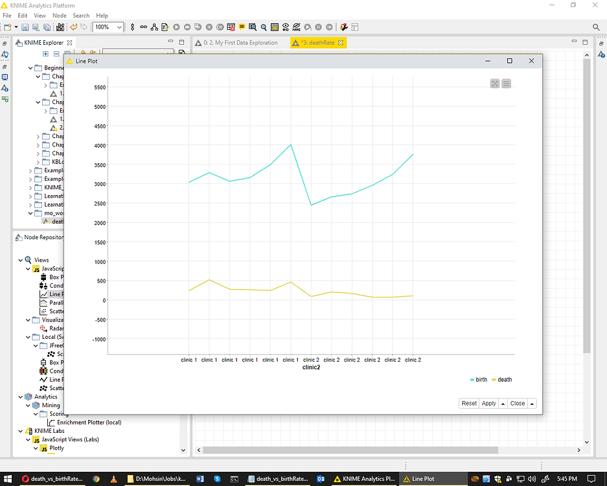The height and width of the screenshot is (486, 607).
Task: Select the Line Plot node in Node Repository
Action: tap(55, 294)
